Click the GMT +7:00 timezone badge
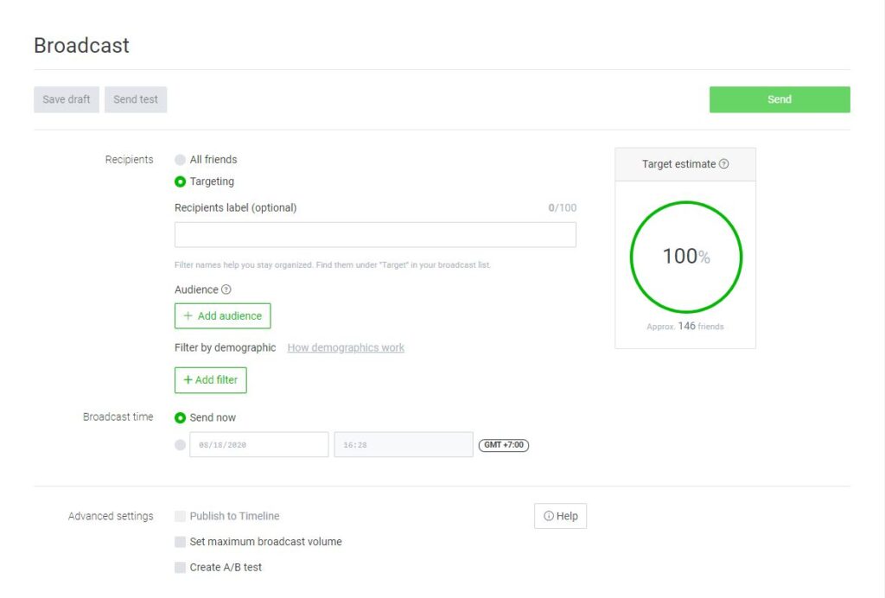The image size is (885, 598). pyautogui.click(x=504, y=444)
